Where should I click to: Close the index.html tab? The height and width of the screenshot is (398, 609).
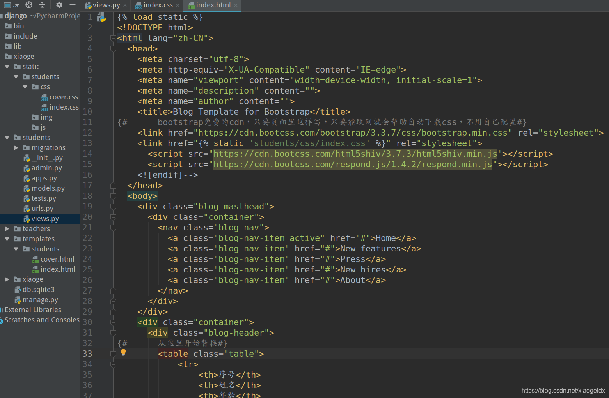click(x=236, y=5)
